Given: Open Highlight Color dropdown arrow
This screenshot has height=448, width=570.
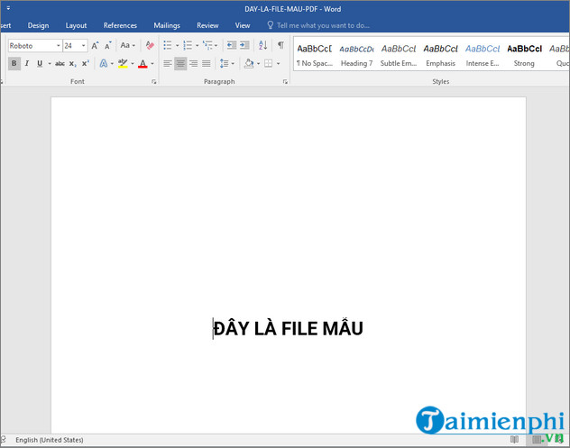Looking at the screenshot, I should click(x=133, y=64).
